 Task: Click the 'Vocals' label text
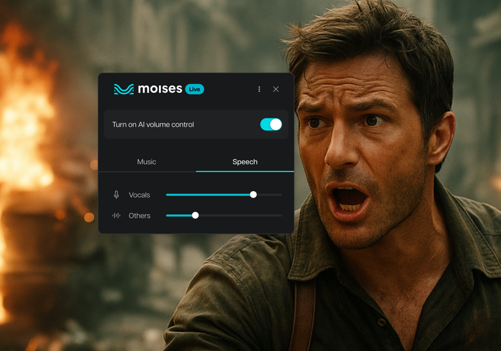(x=139, y=195)
